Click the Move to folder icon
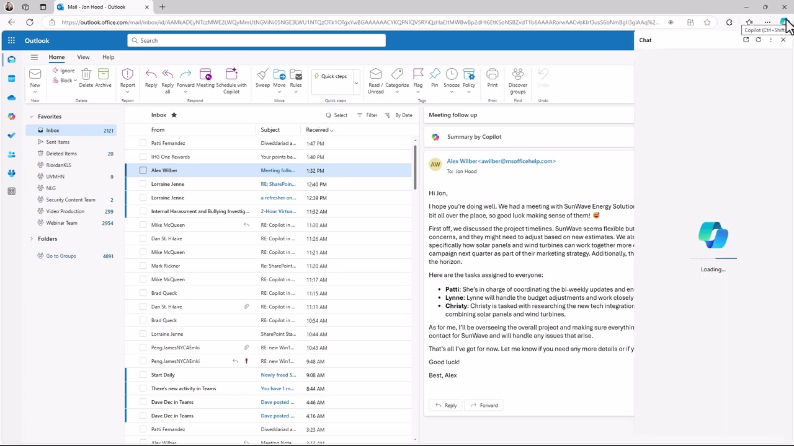This screenshot has height=446, width=794. click(279, 74)
